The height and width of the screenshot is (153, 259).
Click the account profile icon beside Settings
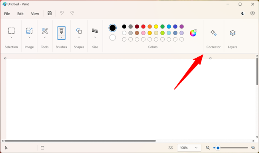coord(243,13)
